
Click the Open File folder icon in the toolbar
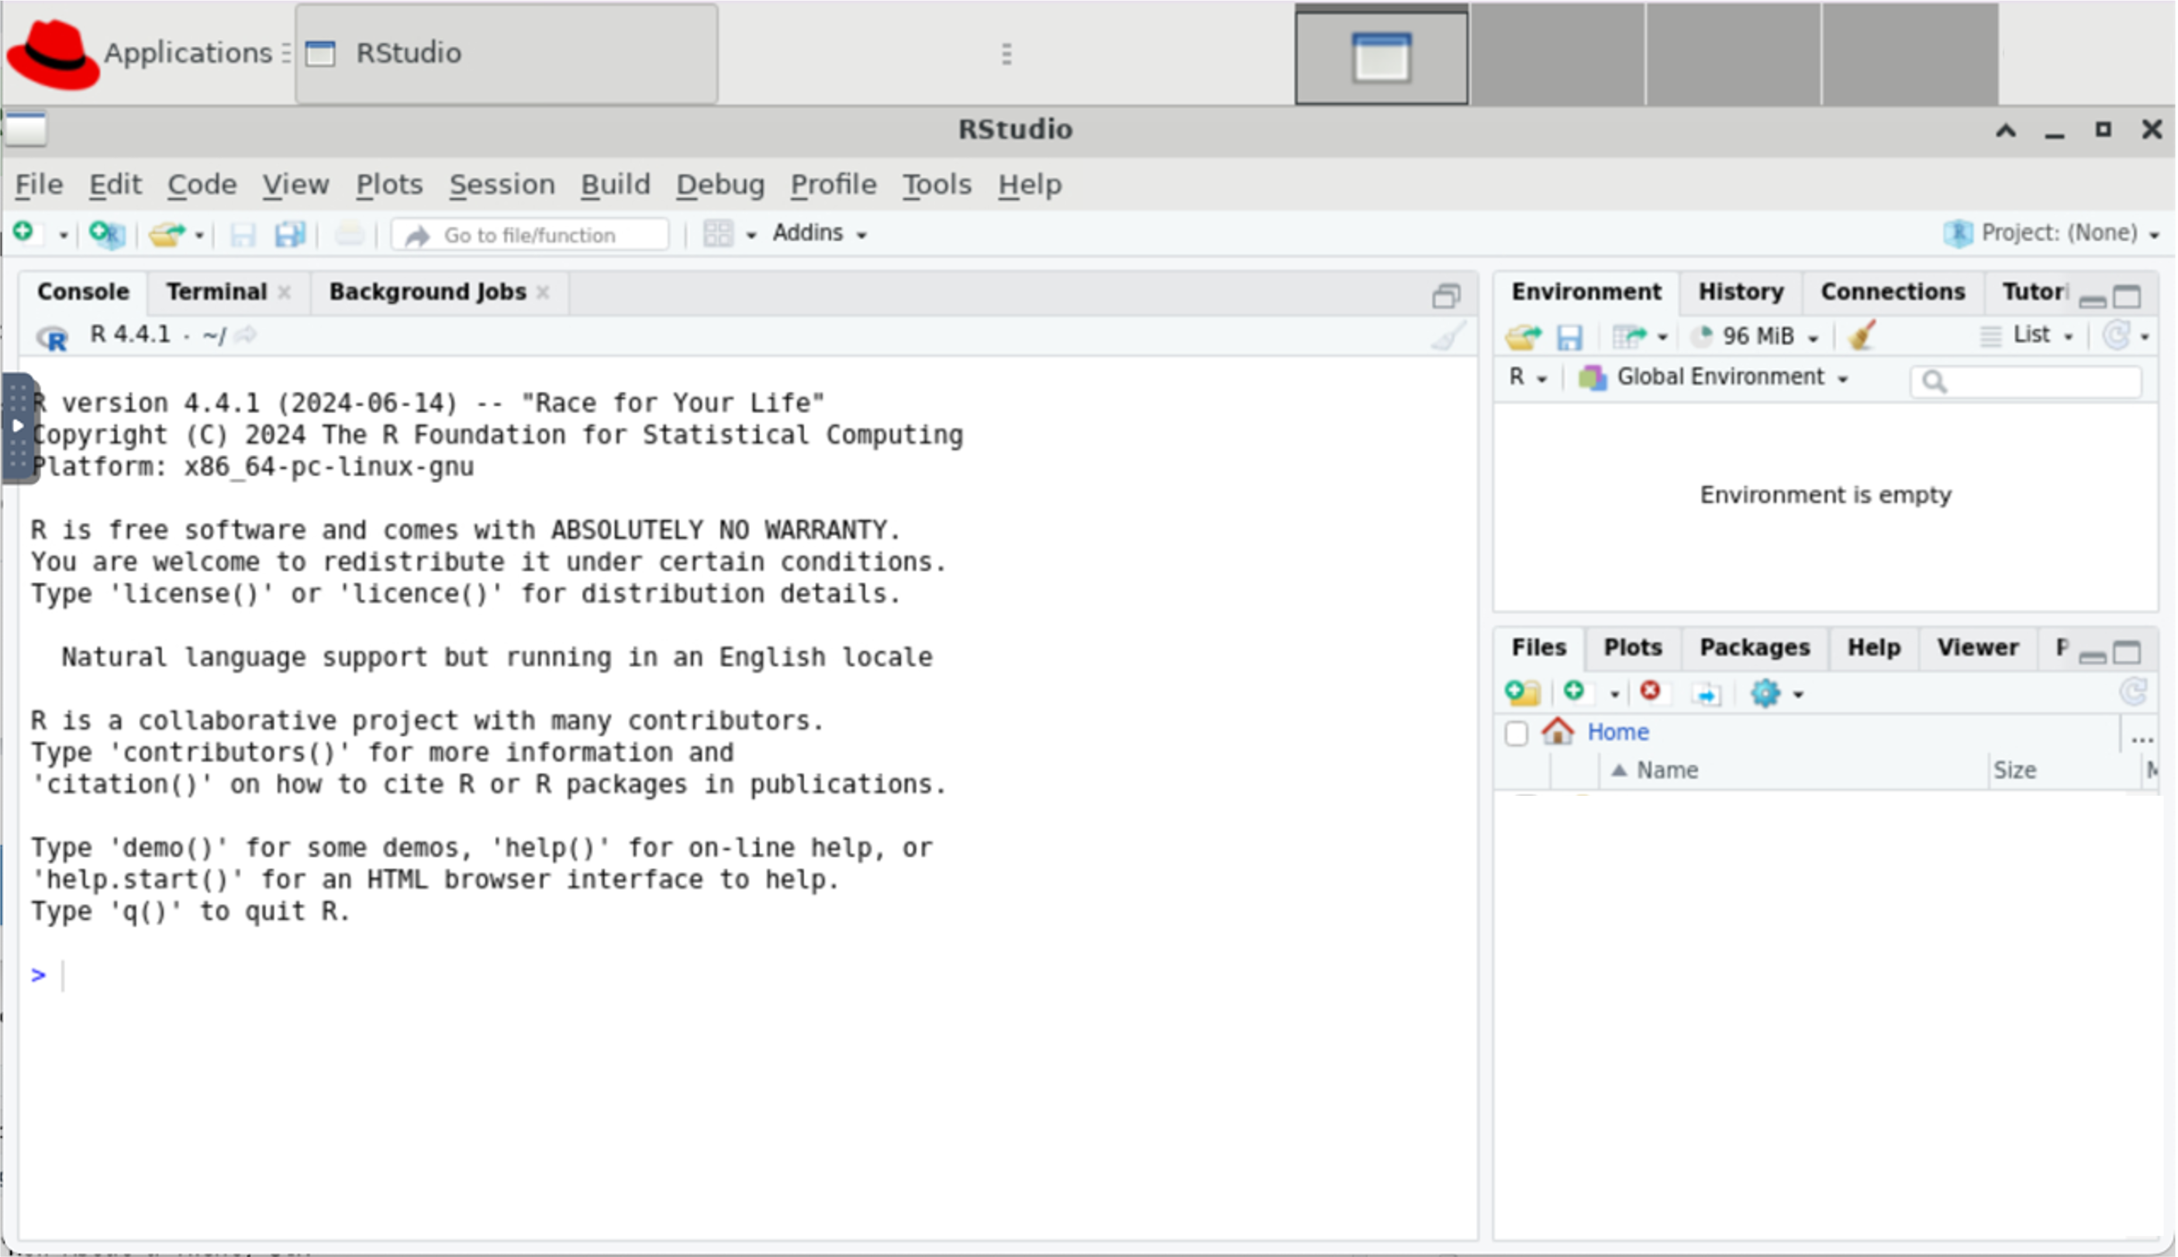click(166, 234)
